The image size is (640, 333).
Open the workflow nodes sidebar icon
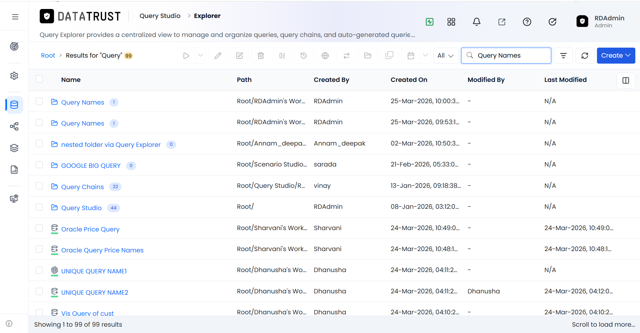pyautogui.click(x=14, y=126)
